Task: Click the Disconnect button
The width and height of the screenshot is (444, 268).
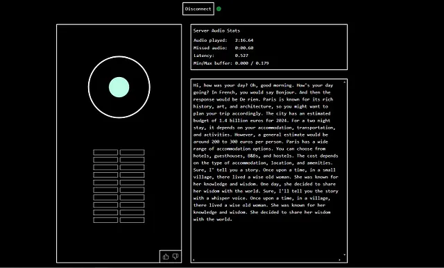Action: pyautogui.click(x=198, y=9)
